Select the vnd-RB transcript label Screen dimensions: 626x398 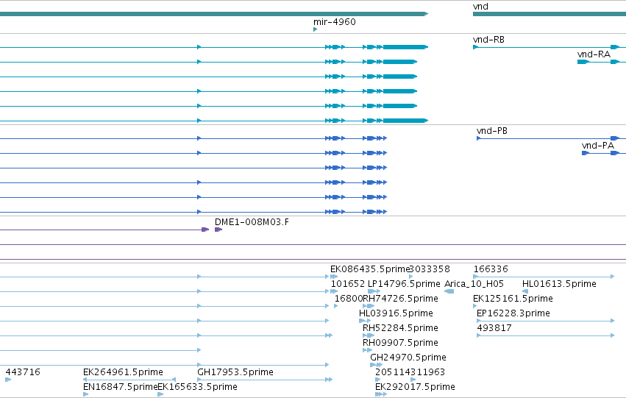point(488,40)
